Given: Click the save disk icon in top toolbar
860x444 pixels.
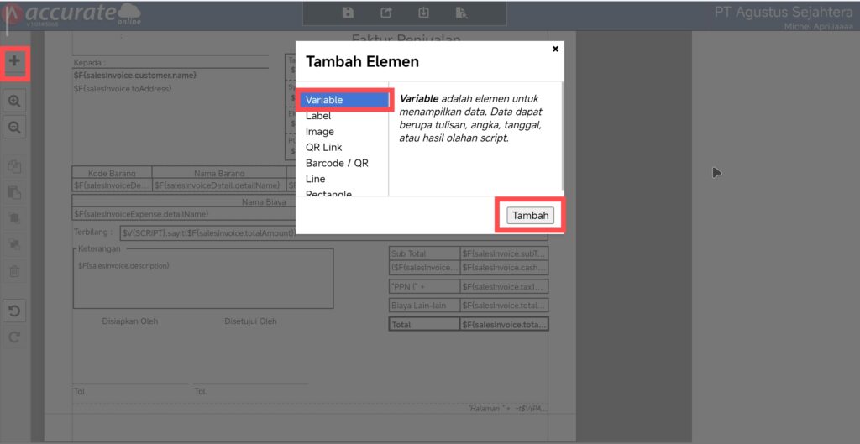Looking at the screenshot, I should click(x=348, y=13).
